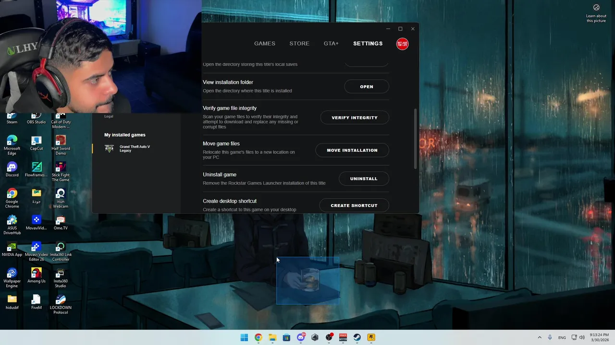Open the clock and date panel

tap(599, 337)
